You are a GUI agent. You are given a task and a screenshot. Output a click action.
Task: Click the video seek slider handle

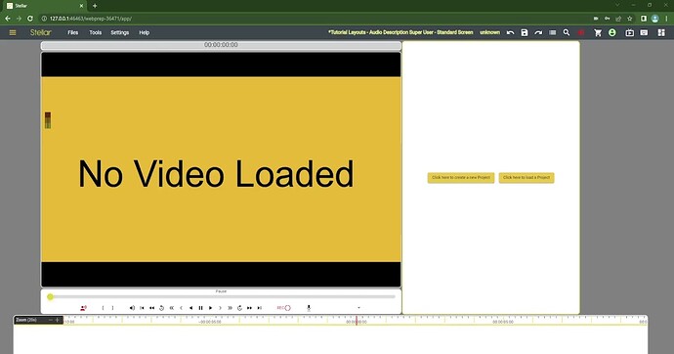(50, 296)
